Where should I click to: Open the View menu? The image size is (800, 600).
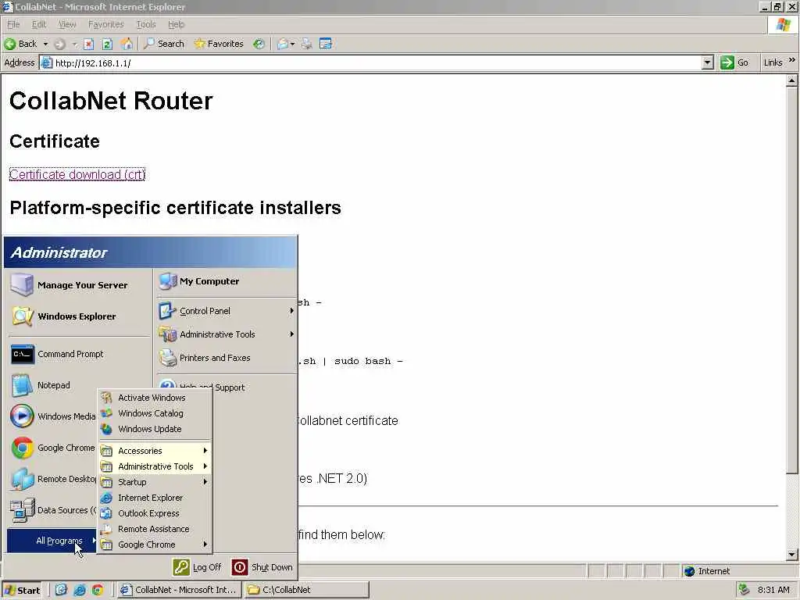pos(67,24)
